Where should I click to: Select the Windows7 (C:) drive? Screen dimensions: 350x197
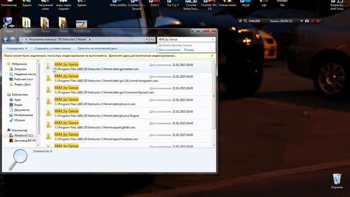point(21,135)
